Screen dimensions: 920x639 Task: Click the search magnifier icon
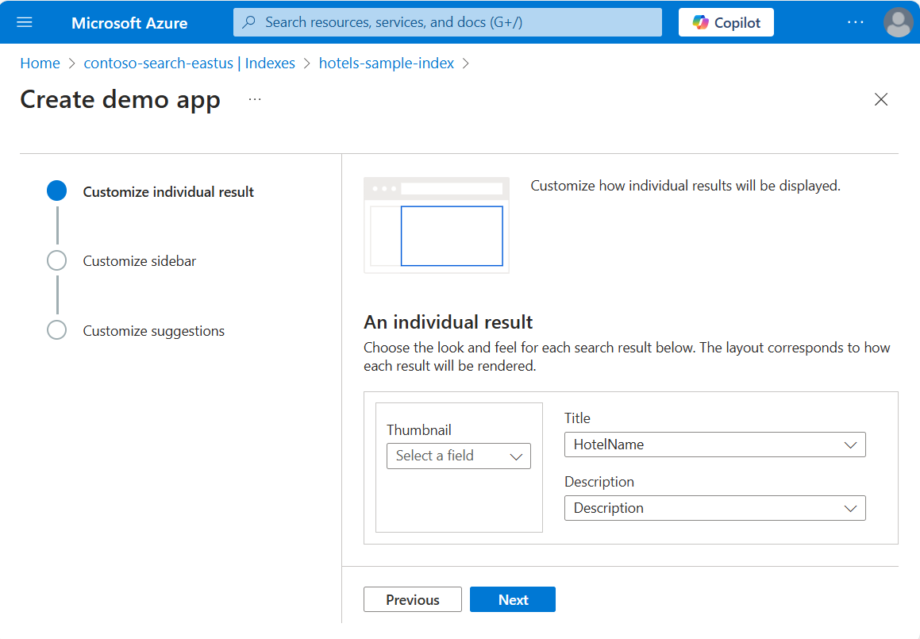click(x=249, y=22)
